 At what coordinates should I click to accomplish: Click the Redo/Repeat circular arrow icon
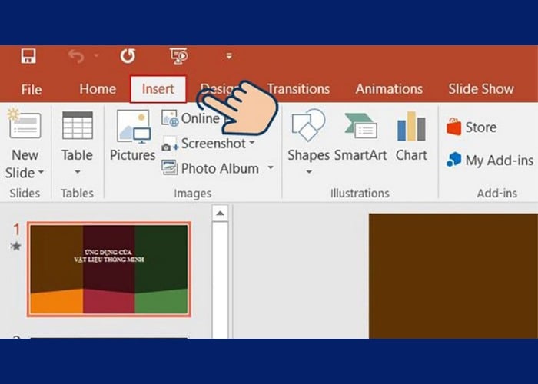click(x=128, y=56)
